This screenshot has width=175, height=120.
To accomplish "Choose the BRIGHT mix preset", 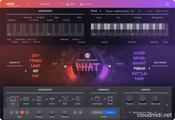I will pos(139,63).
